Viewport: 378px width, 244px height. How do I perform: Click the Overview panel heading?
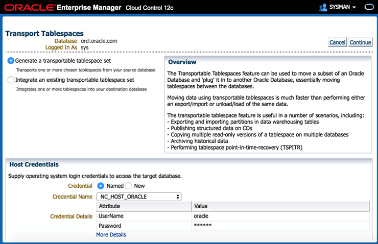[x=182, y=62]
